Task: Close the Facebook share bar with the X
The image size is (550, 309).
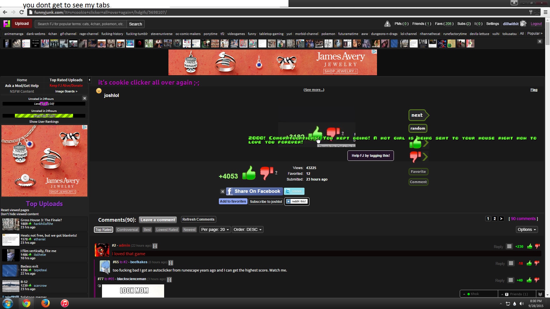Action: (223, 191)
